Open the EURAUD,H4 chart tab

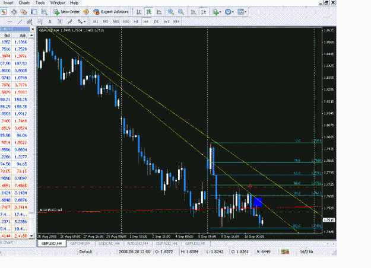click(x=167, y=244)
